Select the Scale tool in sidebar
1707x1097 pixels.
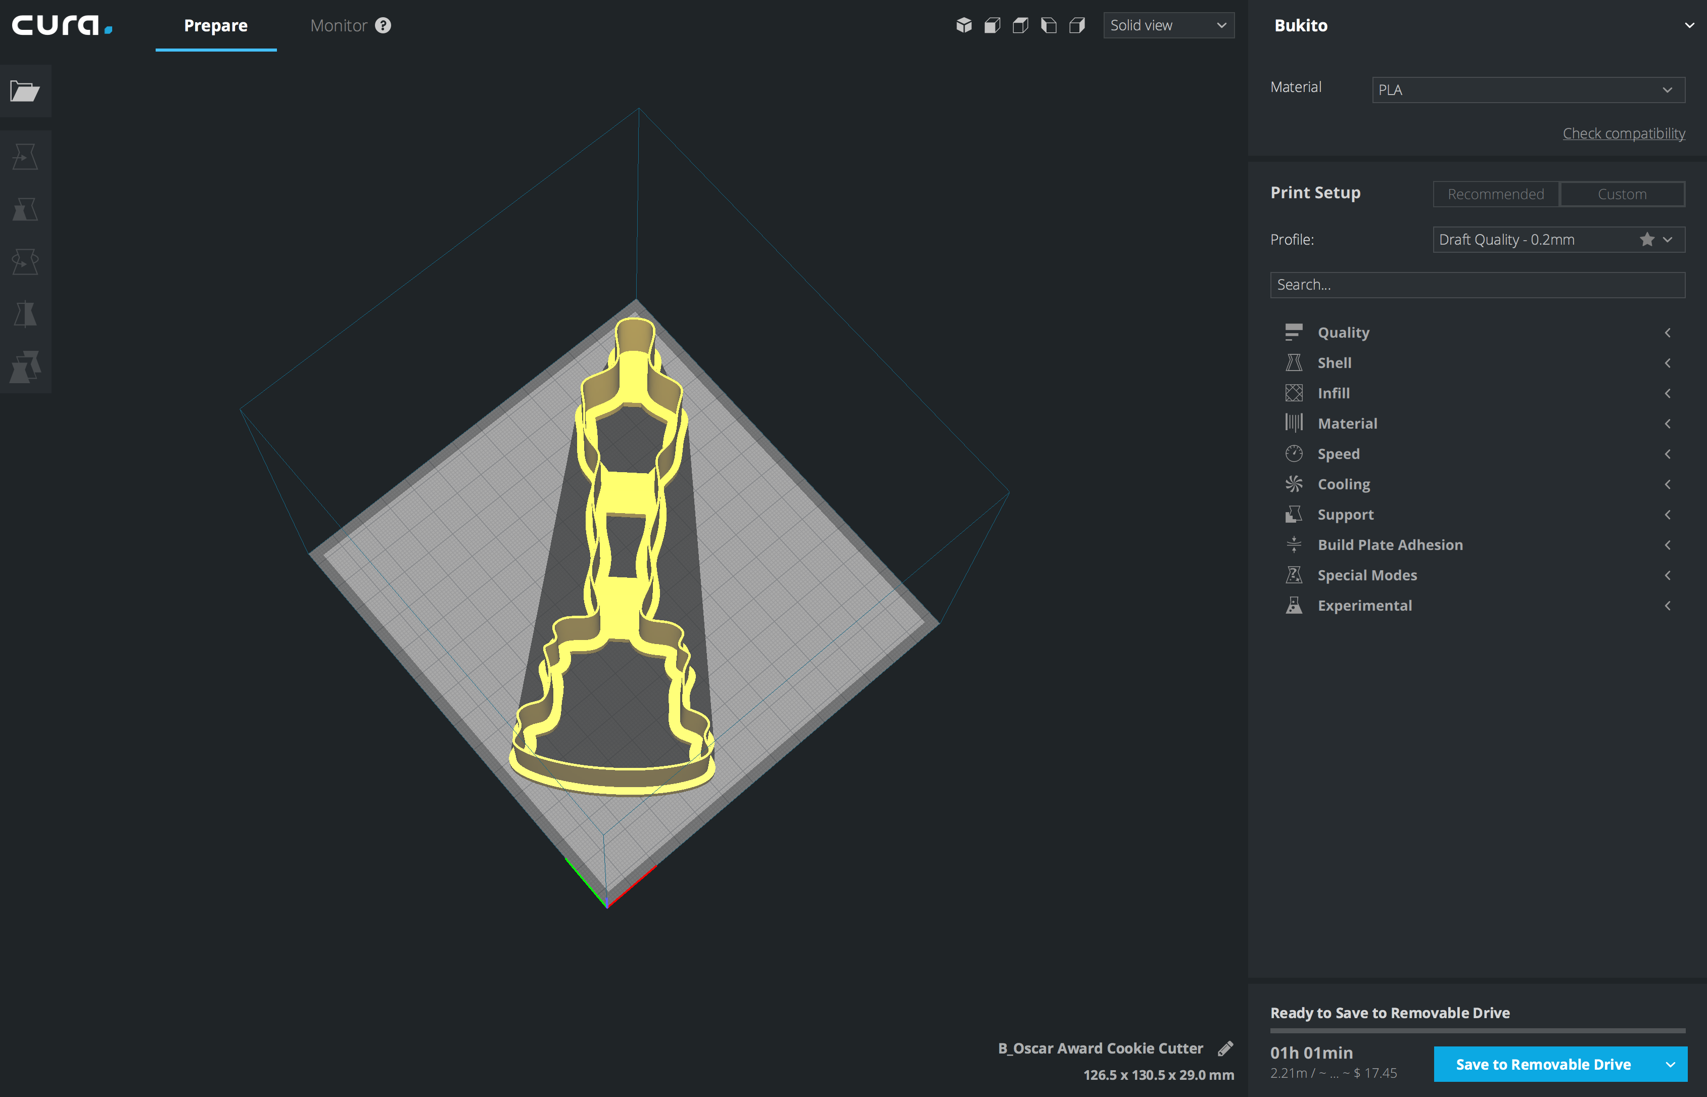[25, 209]
